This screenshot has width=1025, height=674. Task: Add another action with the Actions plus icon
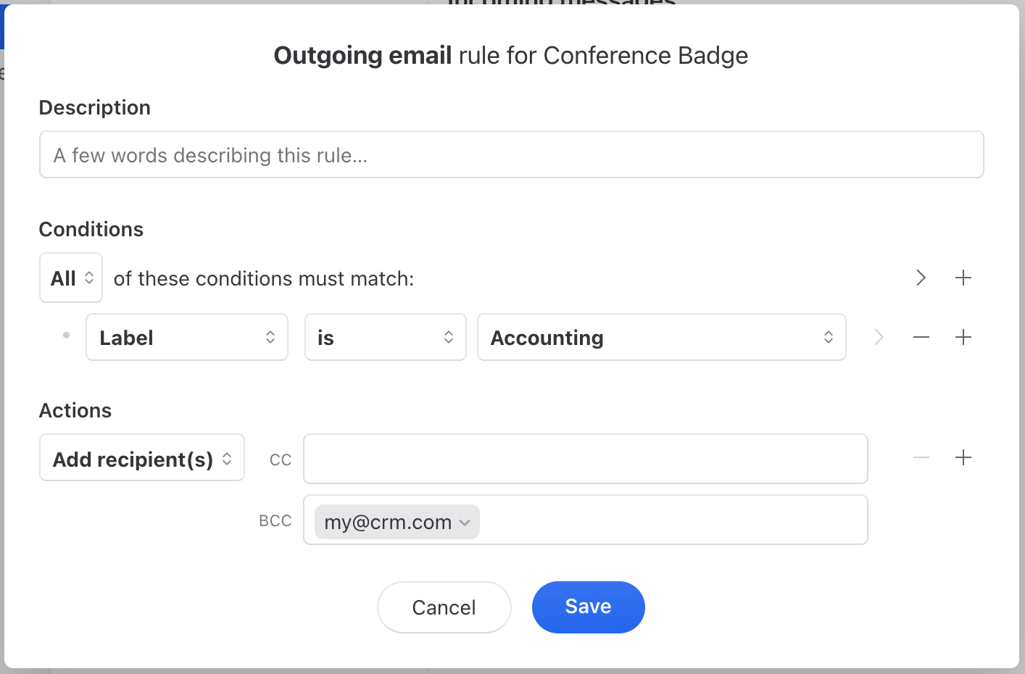pos(963,457)
